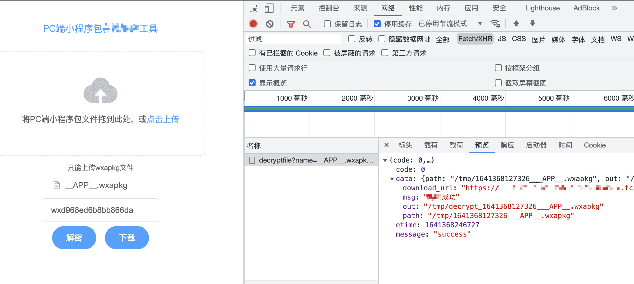The width and height of the screenshot is (634, 284).
Task: Click the 名称 column header
Action: click(x=311, y=145)
